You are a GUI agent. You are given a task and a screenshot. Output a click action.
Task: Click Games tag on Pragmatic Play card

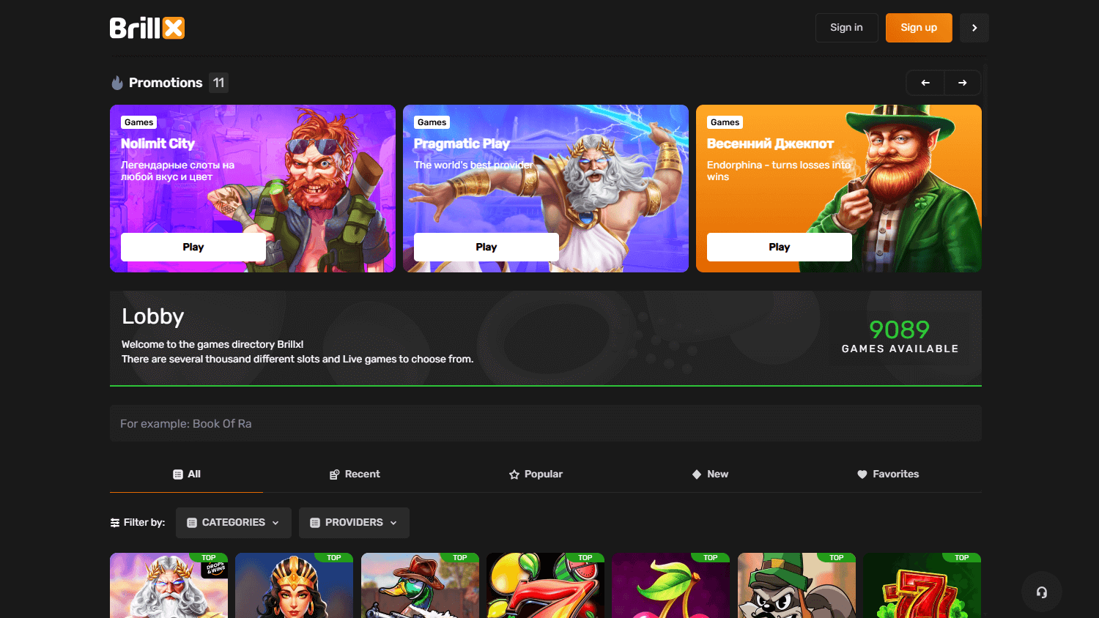[432, 122]
